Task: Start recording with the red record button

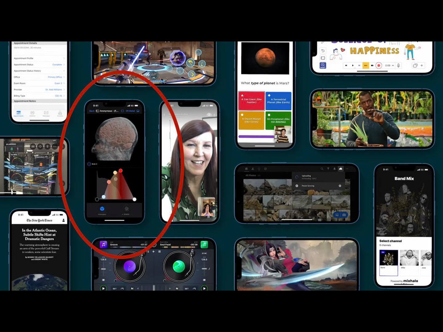Action: [379, 66]
